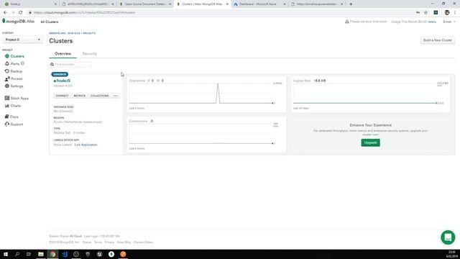Switch to the Security tab
Viewport: 460px width, 259px height.
pyautogui.click(x=89, y=54)
